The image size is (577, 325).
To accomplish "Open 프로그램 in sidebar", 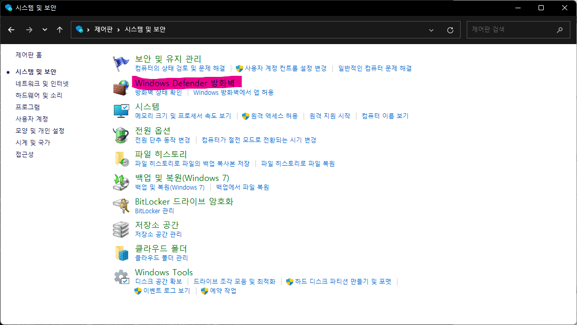I will 28,107.
